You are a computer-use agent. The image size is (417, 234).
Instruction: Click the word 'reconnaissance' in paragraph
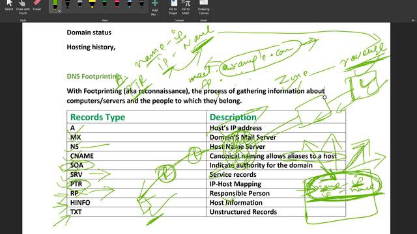tap(162, 91)
